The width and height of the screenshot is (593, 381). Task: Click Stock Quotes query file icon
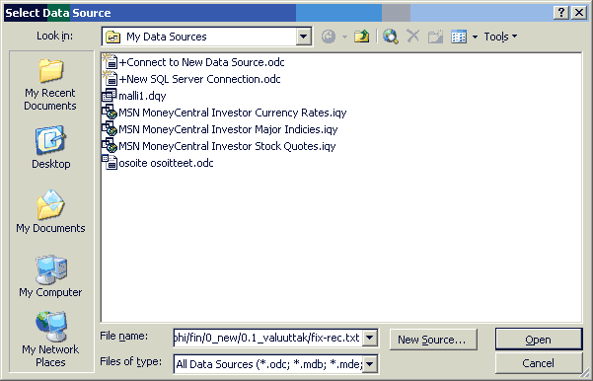(110, 146)
